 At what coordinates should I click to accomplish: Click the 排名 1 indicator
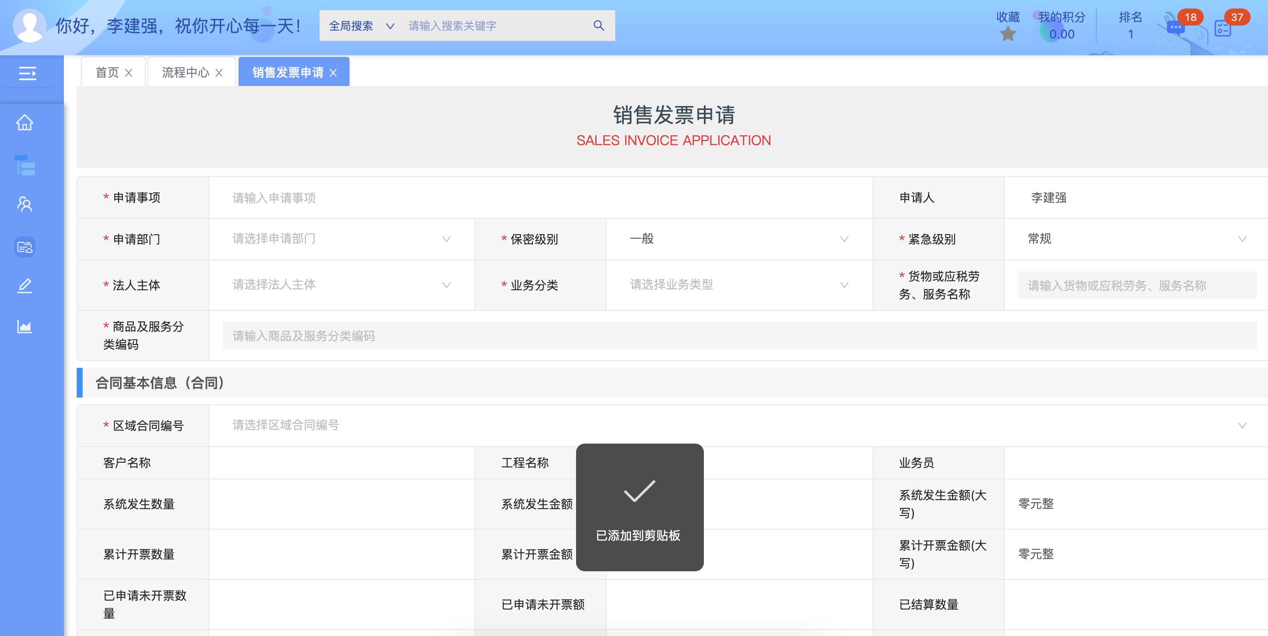(1130, 26)
